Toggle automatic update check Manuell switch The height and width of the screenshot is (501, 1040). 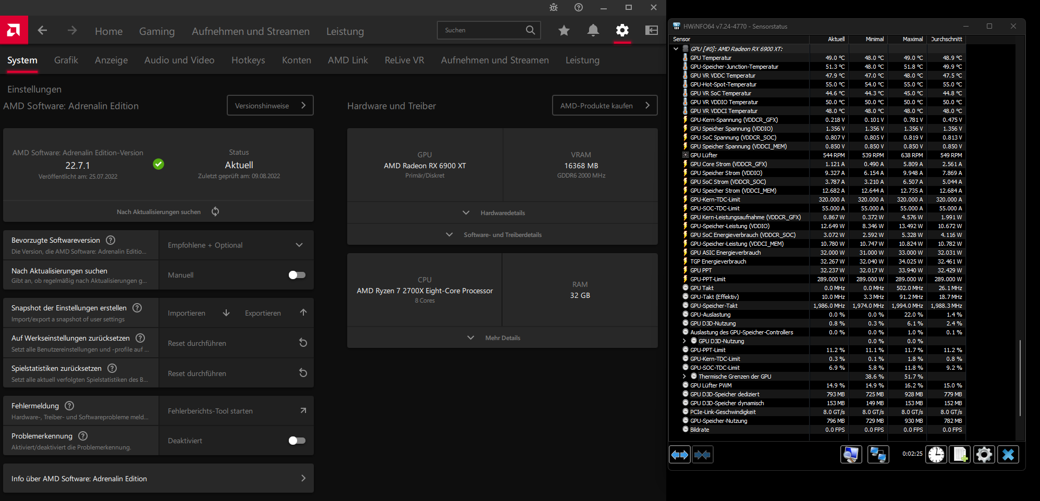coord(297,275)
